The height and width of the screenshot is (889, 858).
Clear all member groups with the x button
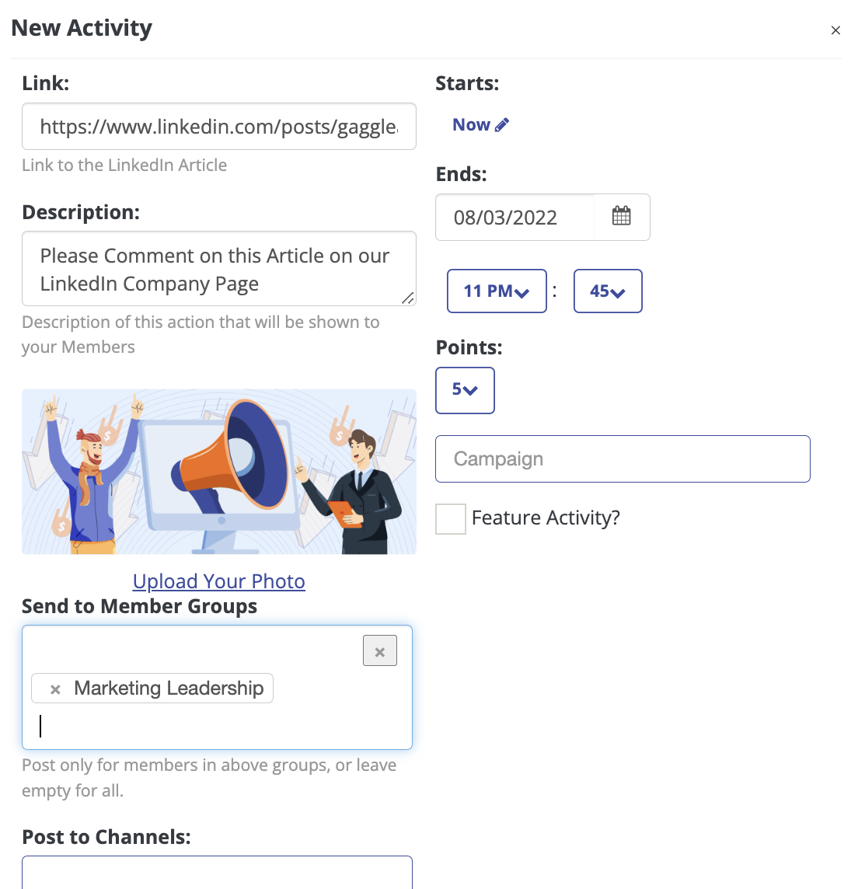(x=380, y=651)
